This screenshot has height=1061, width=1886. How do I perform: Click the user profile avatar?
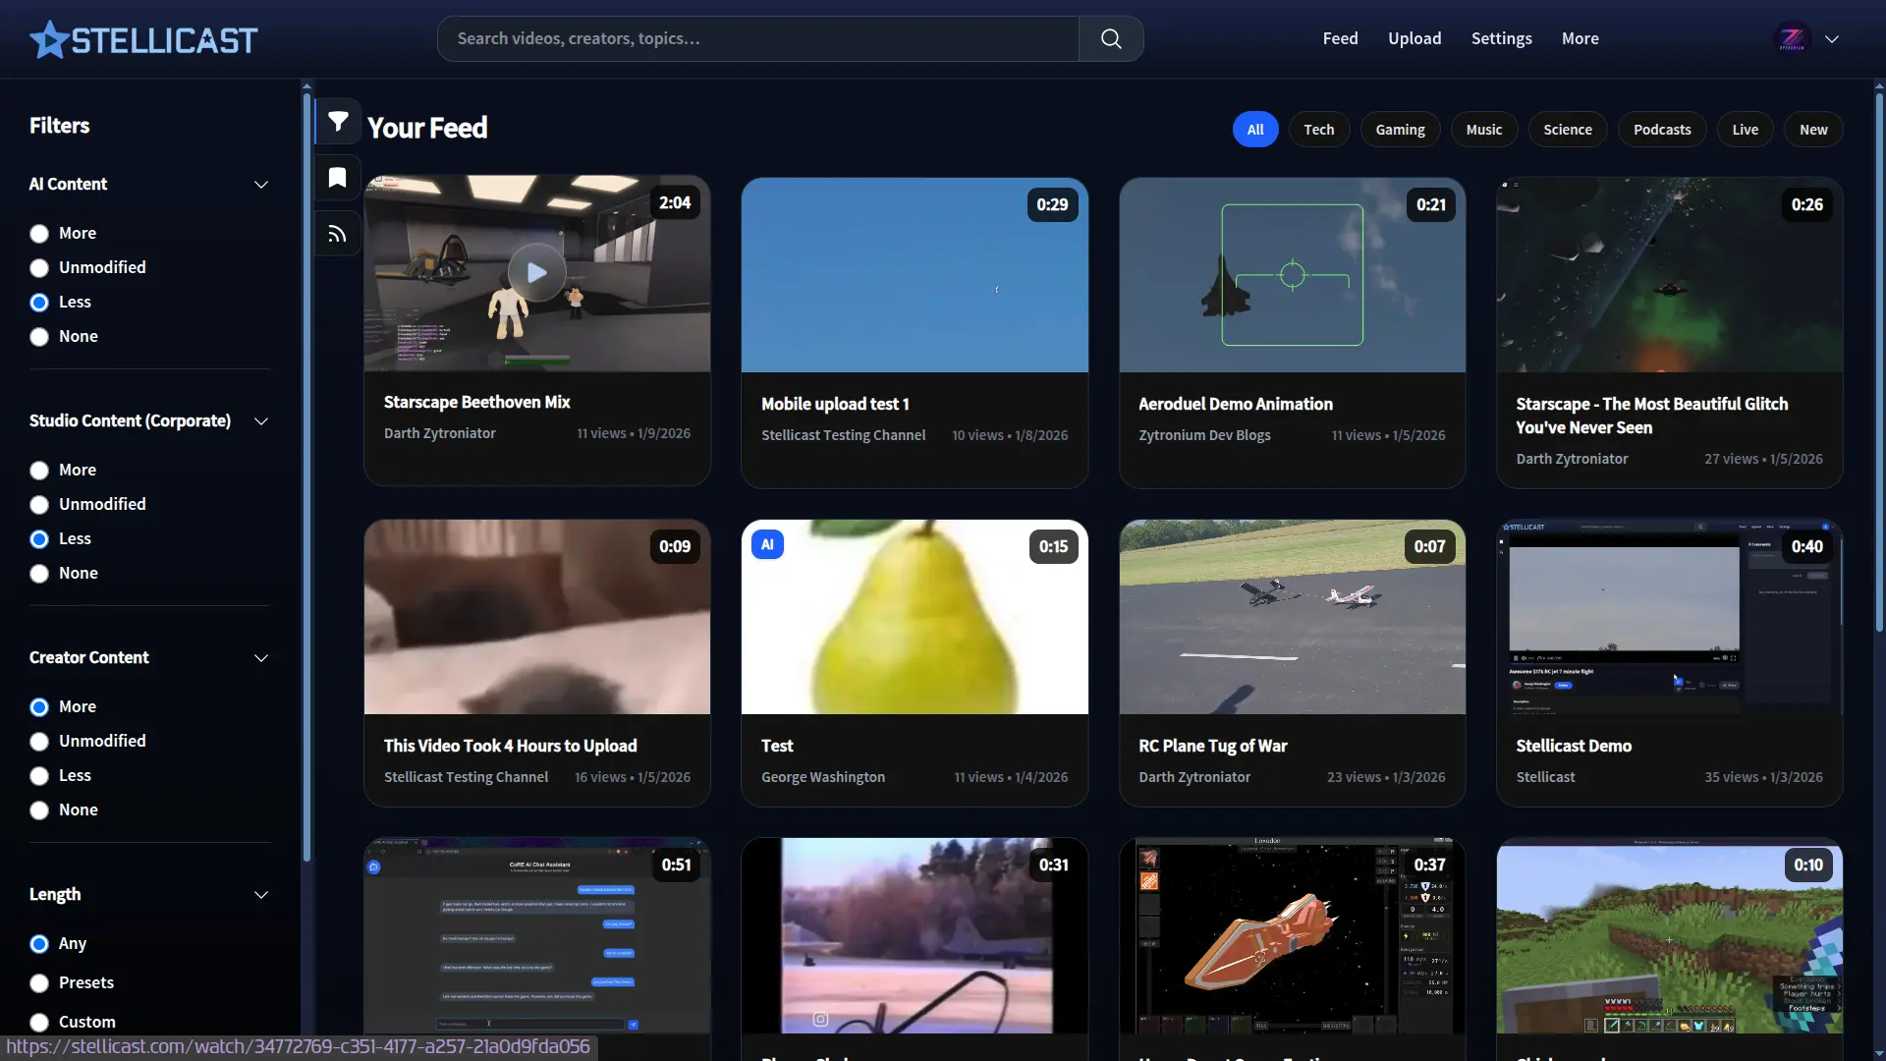click(x=1792, y=39)
